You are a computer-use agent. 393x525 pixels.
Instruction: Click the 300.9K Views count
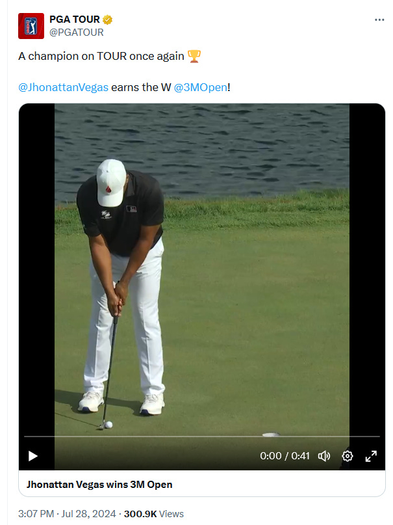pos(154,514)
